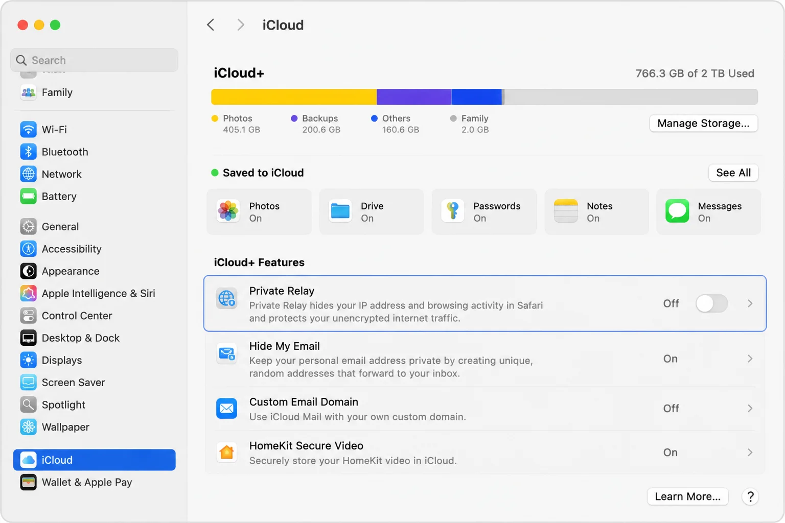
Task: Click the Wi-Fi icon in sidebar
Action: click(x=29, y=129)
